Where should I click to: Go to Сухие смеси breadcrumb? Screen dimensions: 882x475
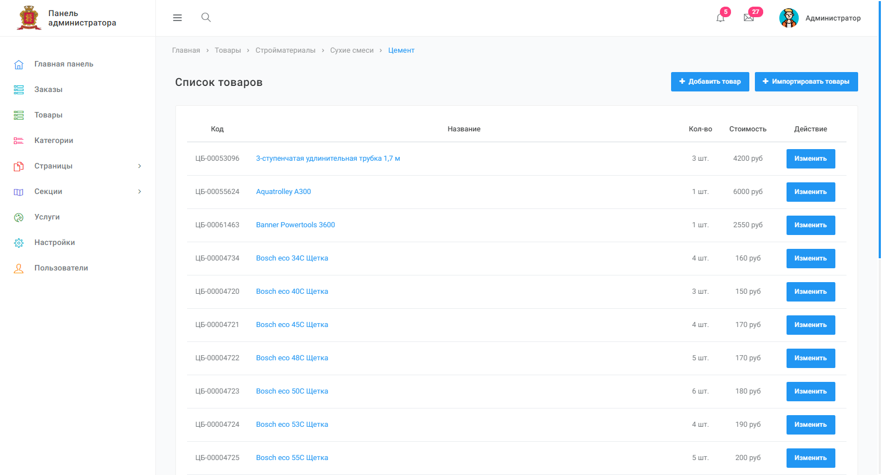tap(352, 50)
